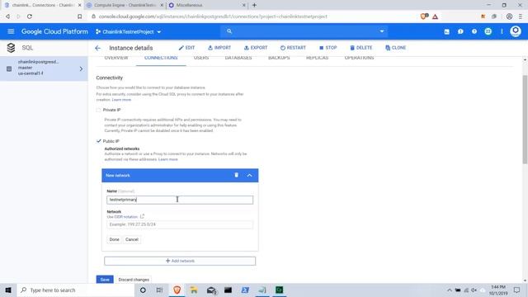This screenshot has height=297, width=528.
Task: Expand the chainlinkpostgresd master instance arrow
Action: pos(81,69)
